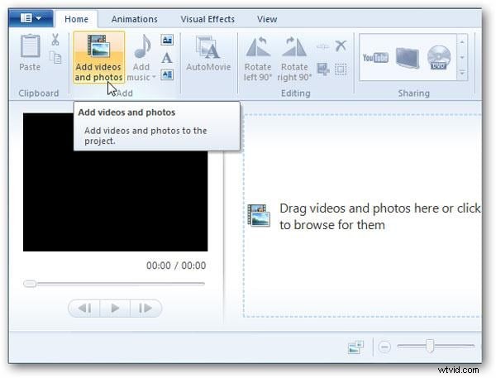Share movie to YouTube
This screenshot has height=378, width=496.
375,58
